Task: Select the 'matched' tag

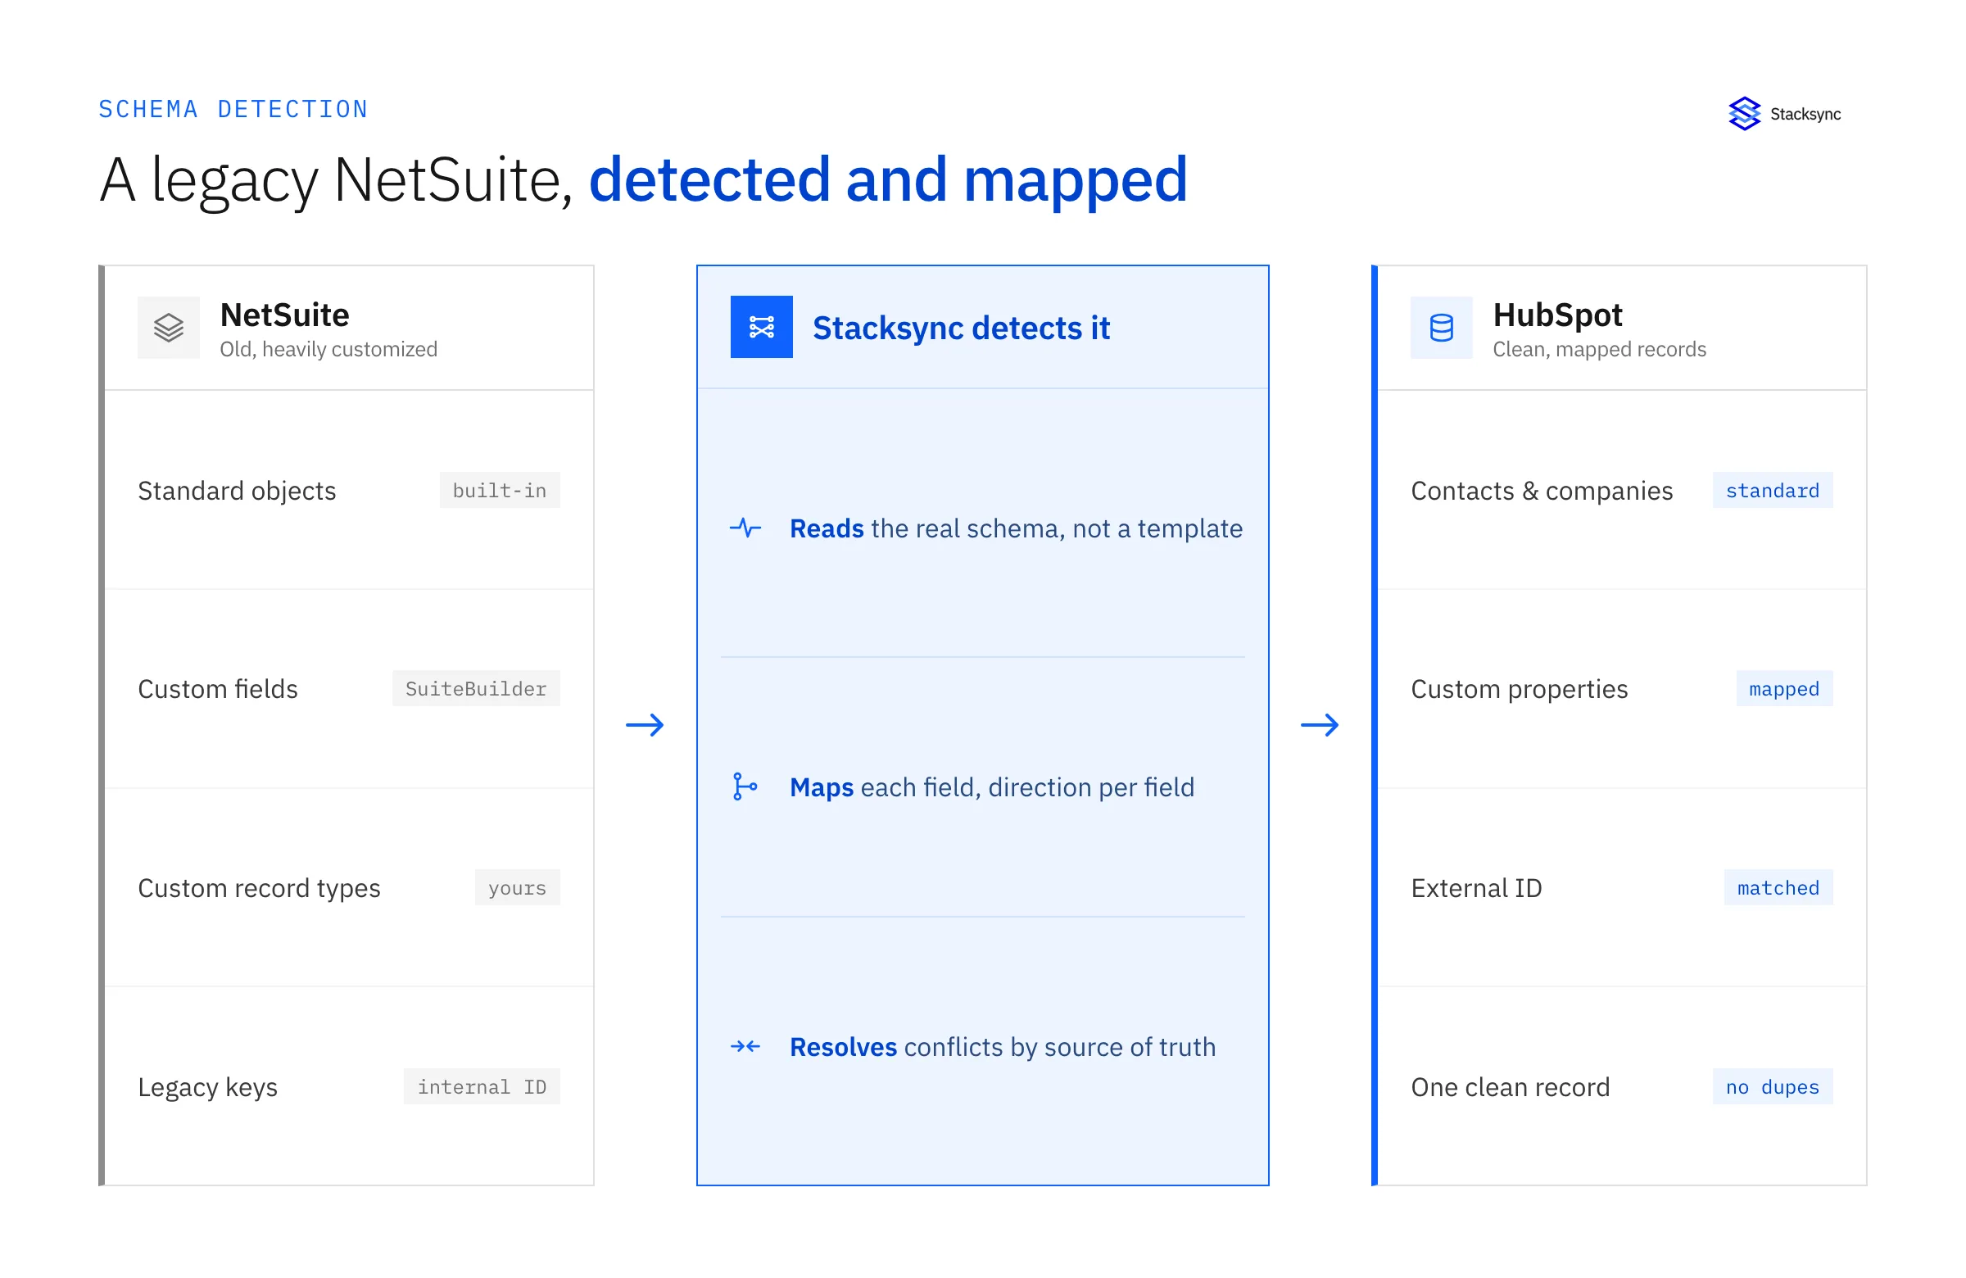Action: [x=1778, y=887]
